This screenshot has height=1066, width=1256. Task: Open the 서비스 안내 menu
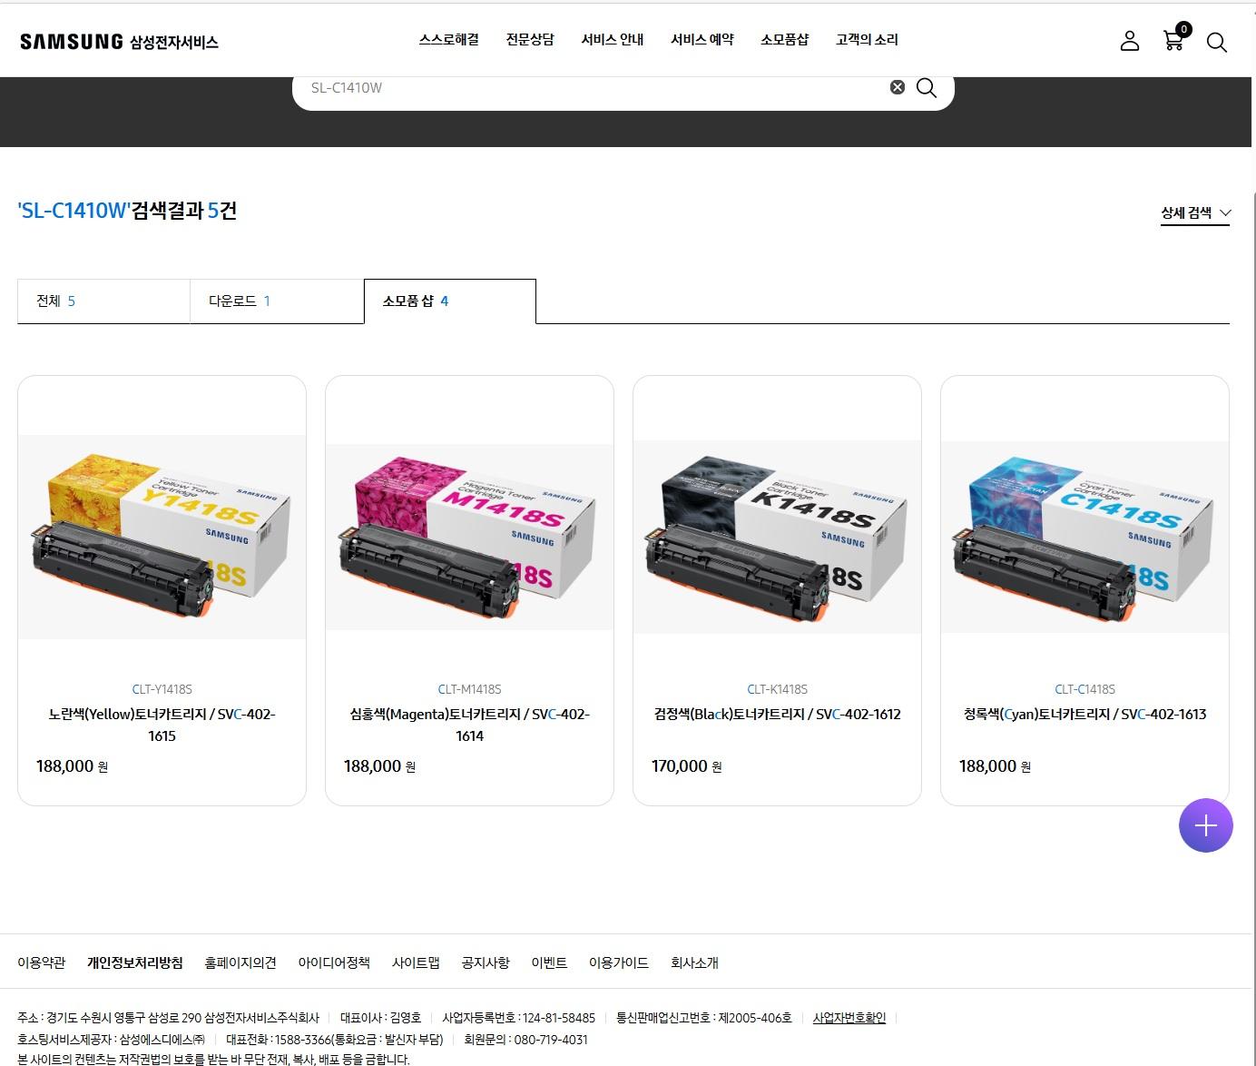pyautogui.click(x=613, y=40)
